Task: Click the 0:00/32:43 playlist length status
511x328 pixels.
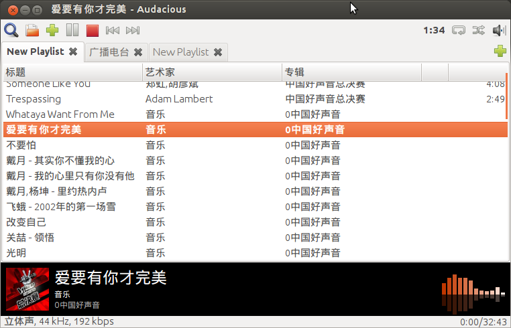Action: click(484, 322)
